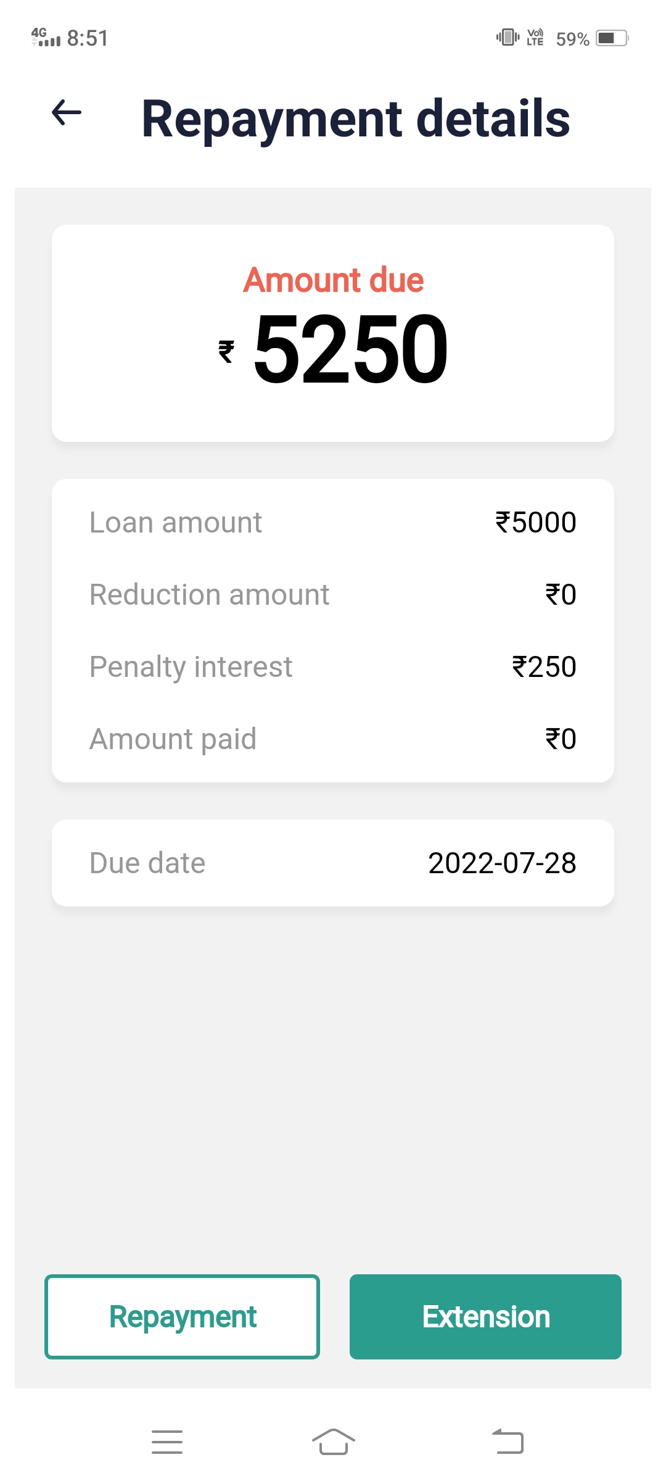Open the Android recent apps menu icon
Screen dimensions: 666x1481
167,1442
